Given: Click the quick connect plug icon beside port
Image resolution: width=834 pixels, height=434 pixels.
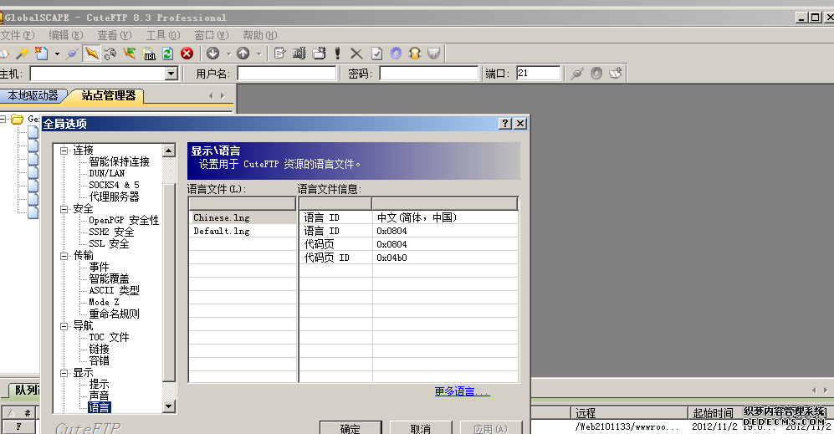Looking at the screenshot, I should pos(576,74).
